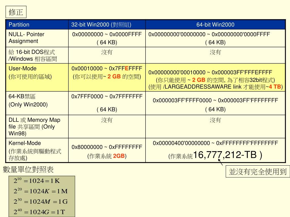Click the 2^30 = 1024M = 1 G formula
The width and height of the screenshot is (290, 217).
pos(41,201)
